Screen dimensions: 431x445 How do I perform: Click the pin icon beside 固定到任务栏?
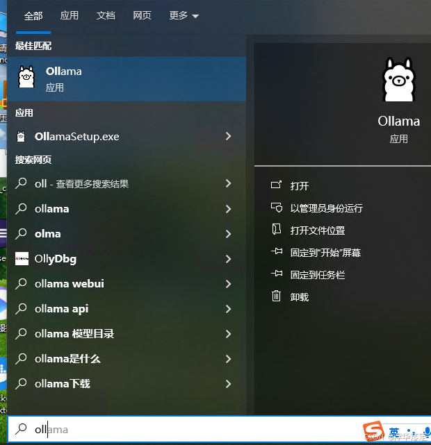point(277,274)
